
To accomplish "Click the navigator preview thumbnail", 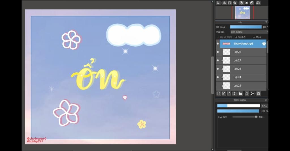I will pos(243,12).
